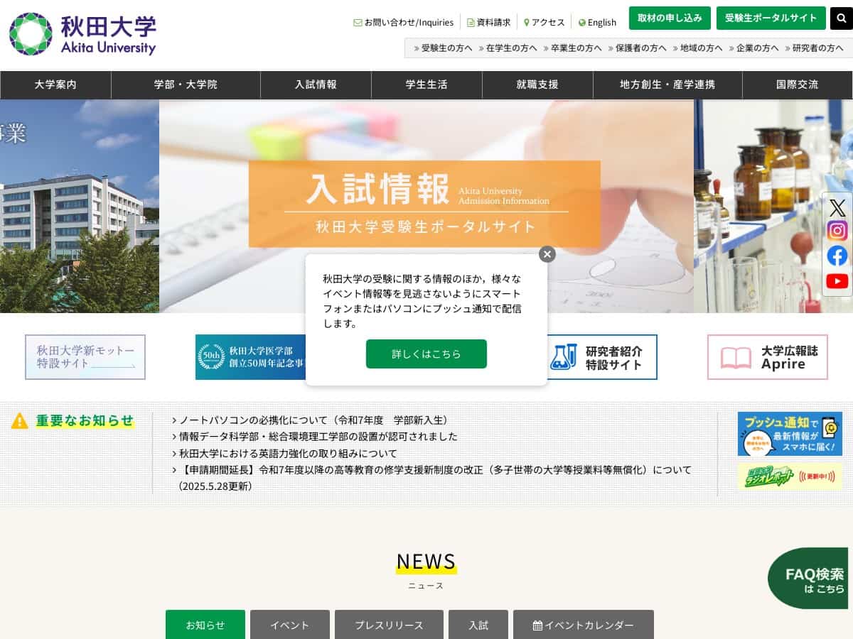
Task: Click 取材の申し込み green button
Action: [670, 18]
